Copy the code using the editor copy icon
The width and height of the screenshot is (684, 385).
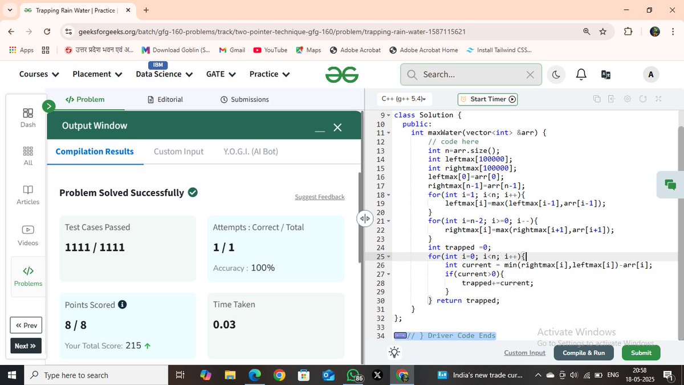coord(597,99)
